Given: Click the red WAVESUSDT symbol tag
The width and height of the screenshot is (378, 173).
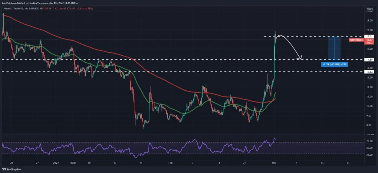Looking at the screenshot, I should pyautogui.click(x=357, y=40).
